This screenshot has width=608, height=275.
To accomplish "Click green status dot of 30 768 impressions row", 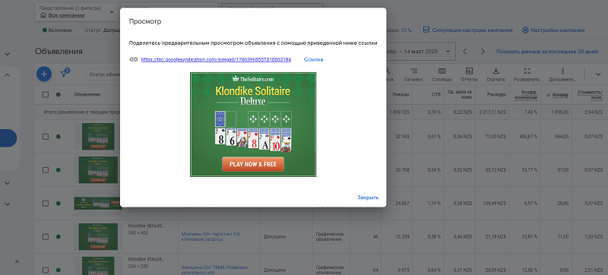I will click(x=59, y=170).
